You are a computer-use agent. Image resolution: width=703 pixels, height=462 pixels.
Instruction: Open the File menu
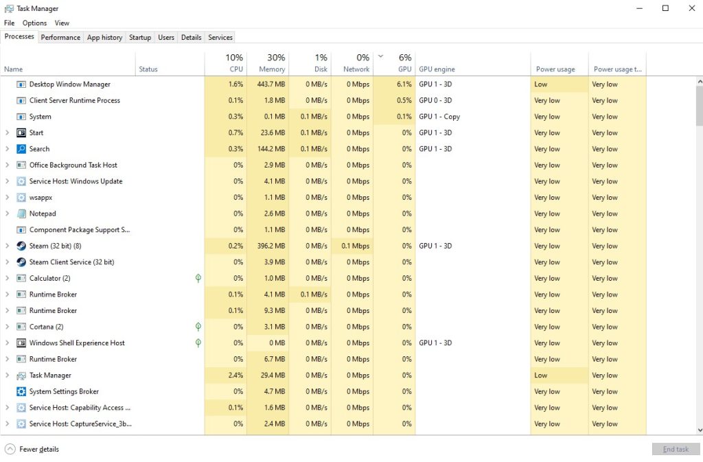[x=10, y=23]
